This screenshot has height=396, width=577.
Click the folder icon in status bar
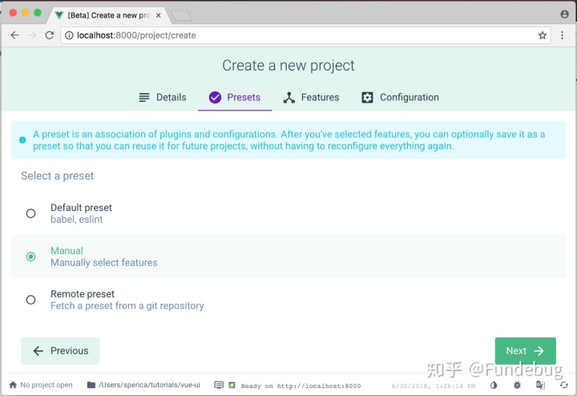(x=91, y=385)
